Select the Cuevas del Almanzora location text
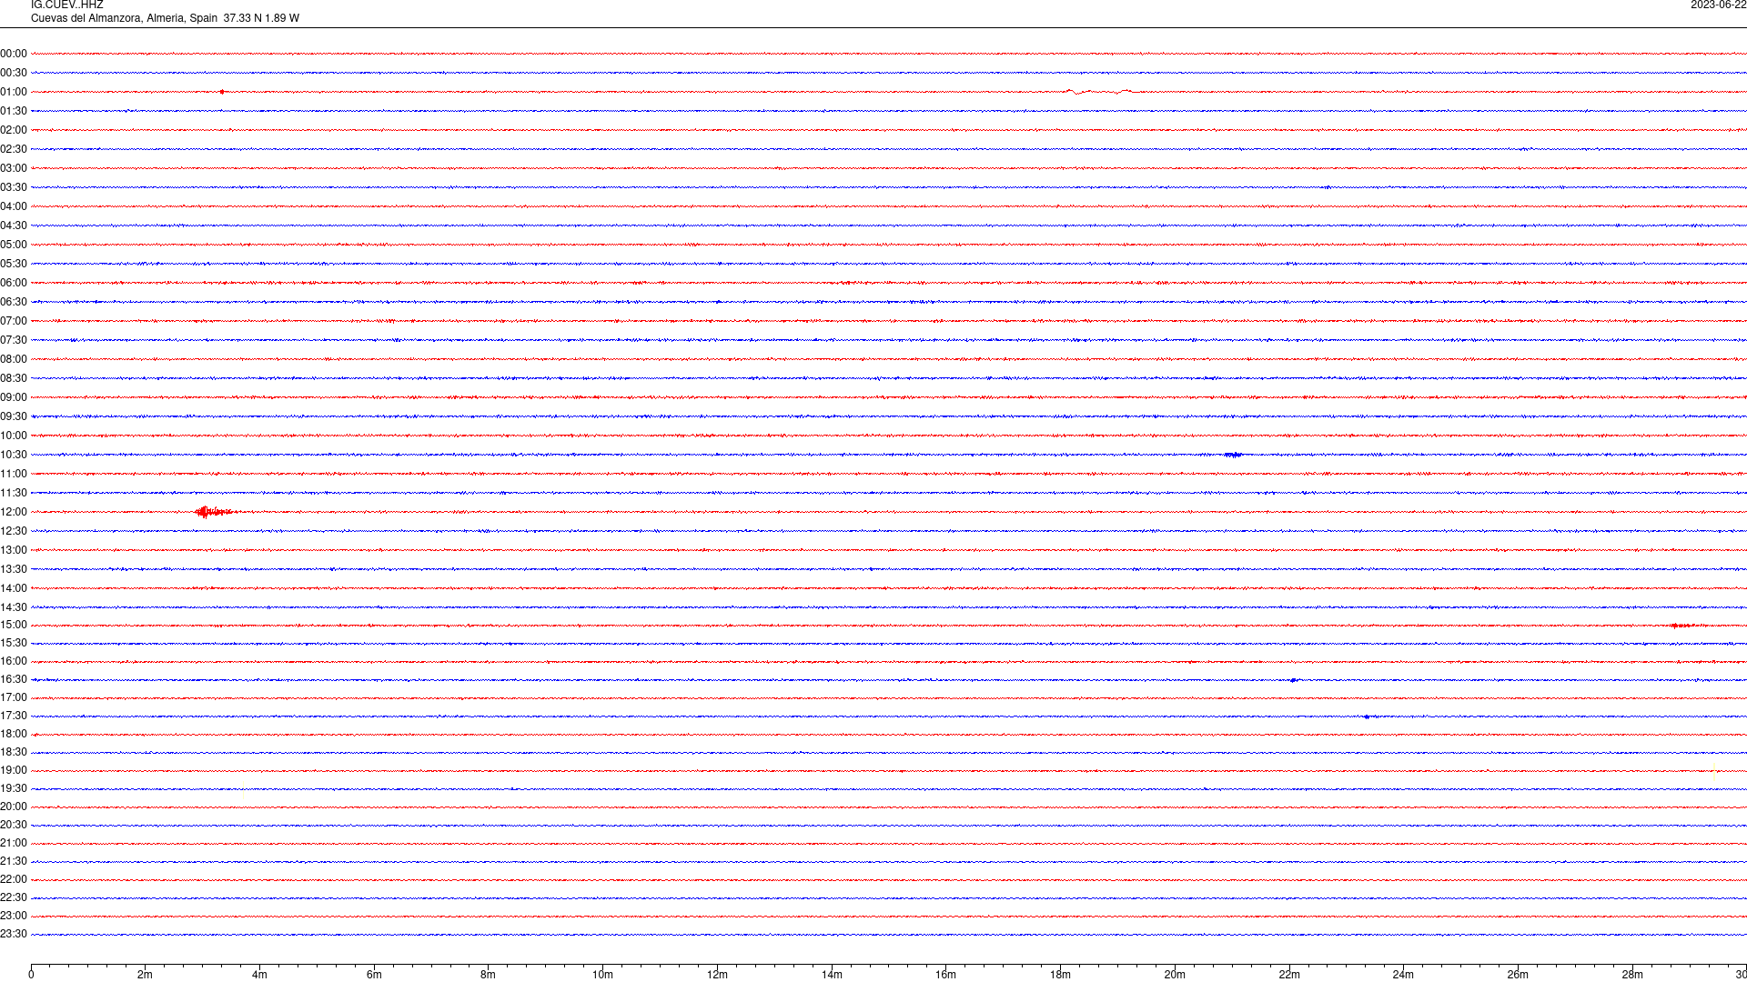 tap(165, 18)
